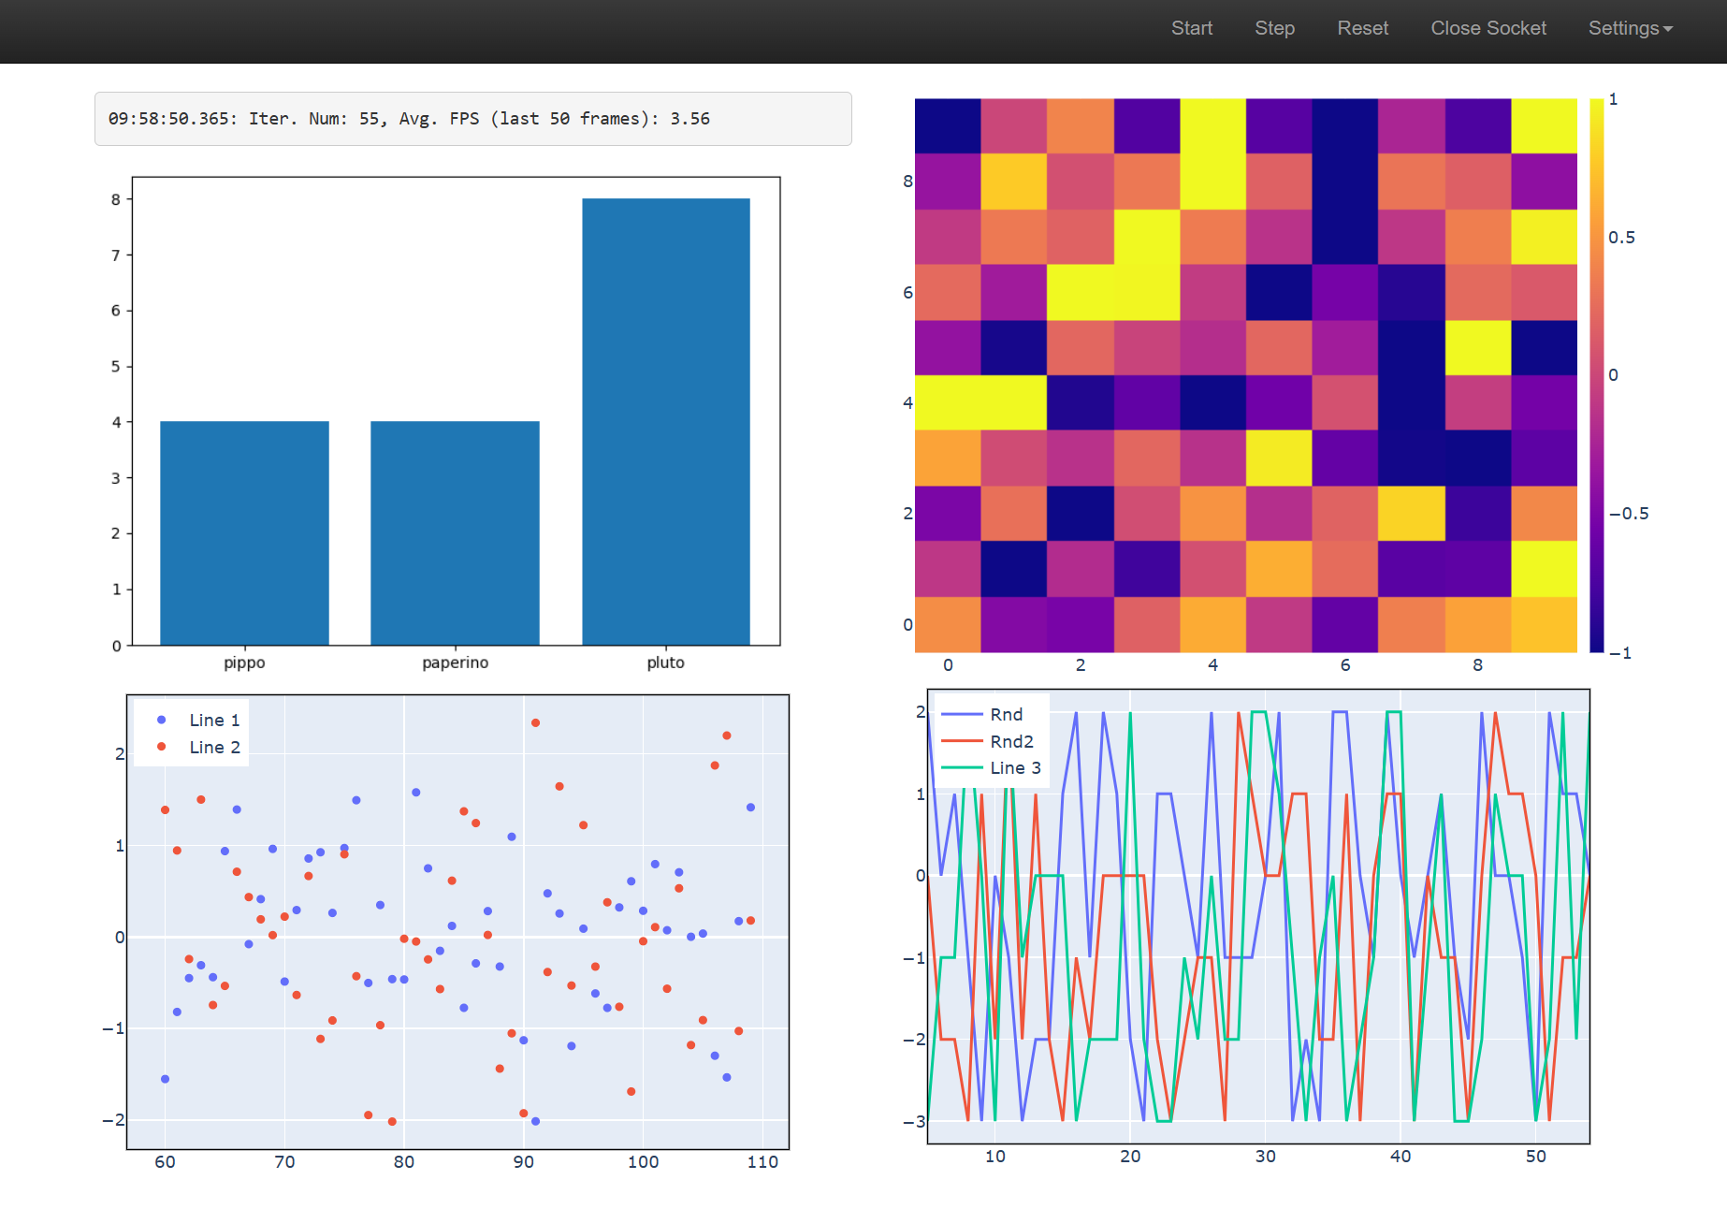The image size is (1727, 1209).
Task: Click the Close Socket navbar item
Action: point(1488,28)
